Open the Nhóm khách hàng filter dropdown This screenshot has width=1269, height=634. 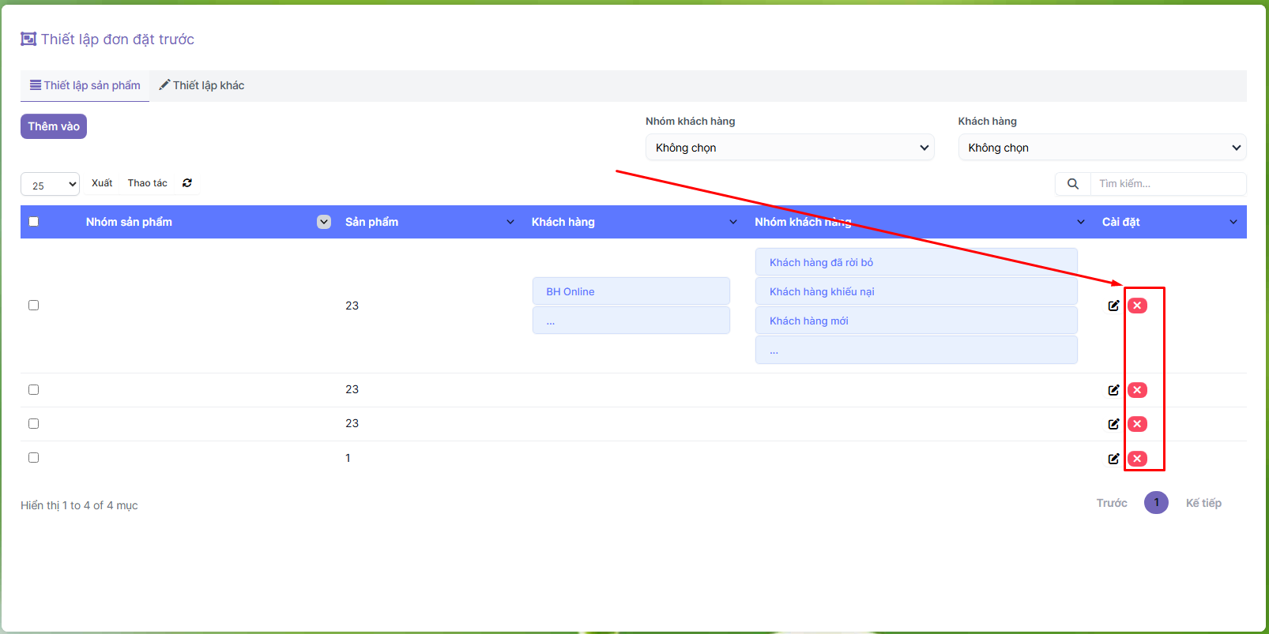coord(789,148)
